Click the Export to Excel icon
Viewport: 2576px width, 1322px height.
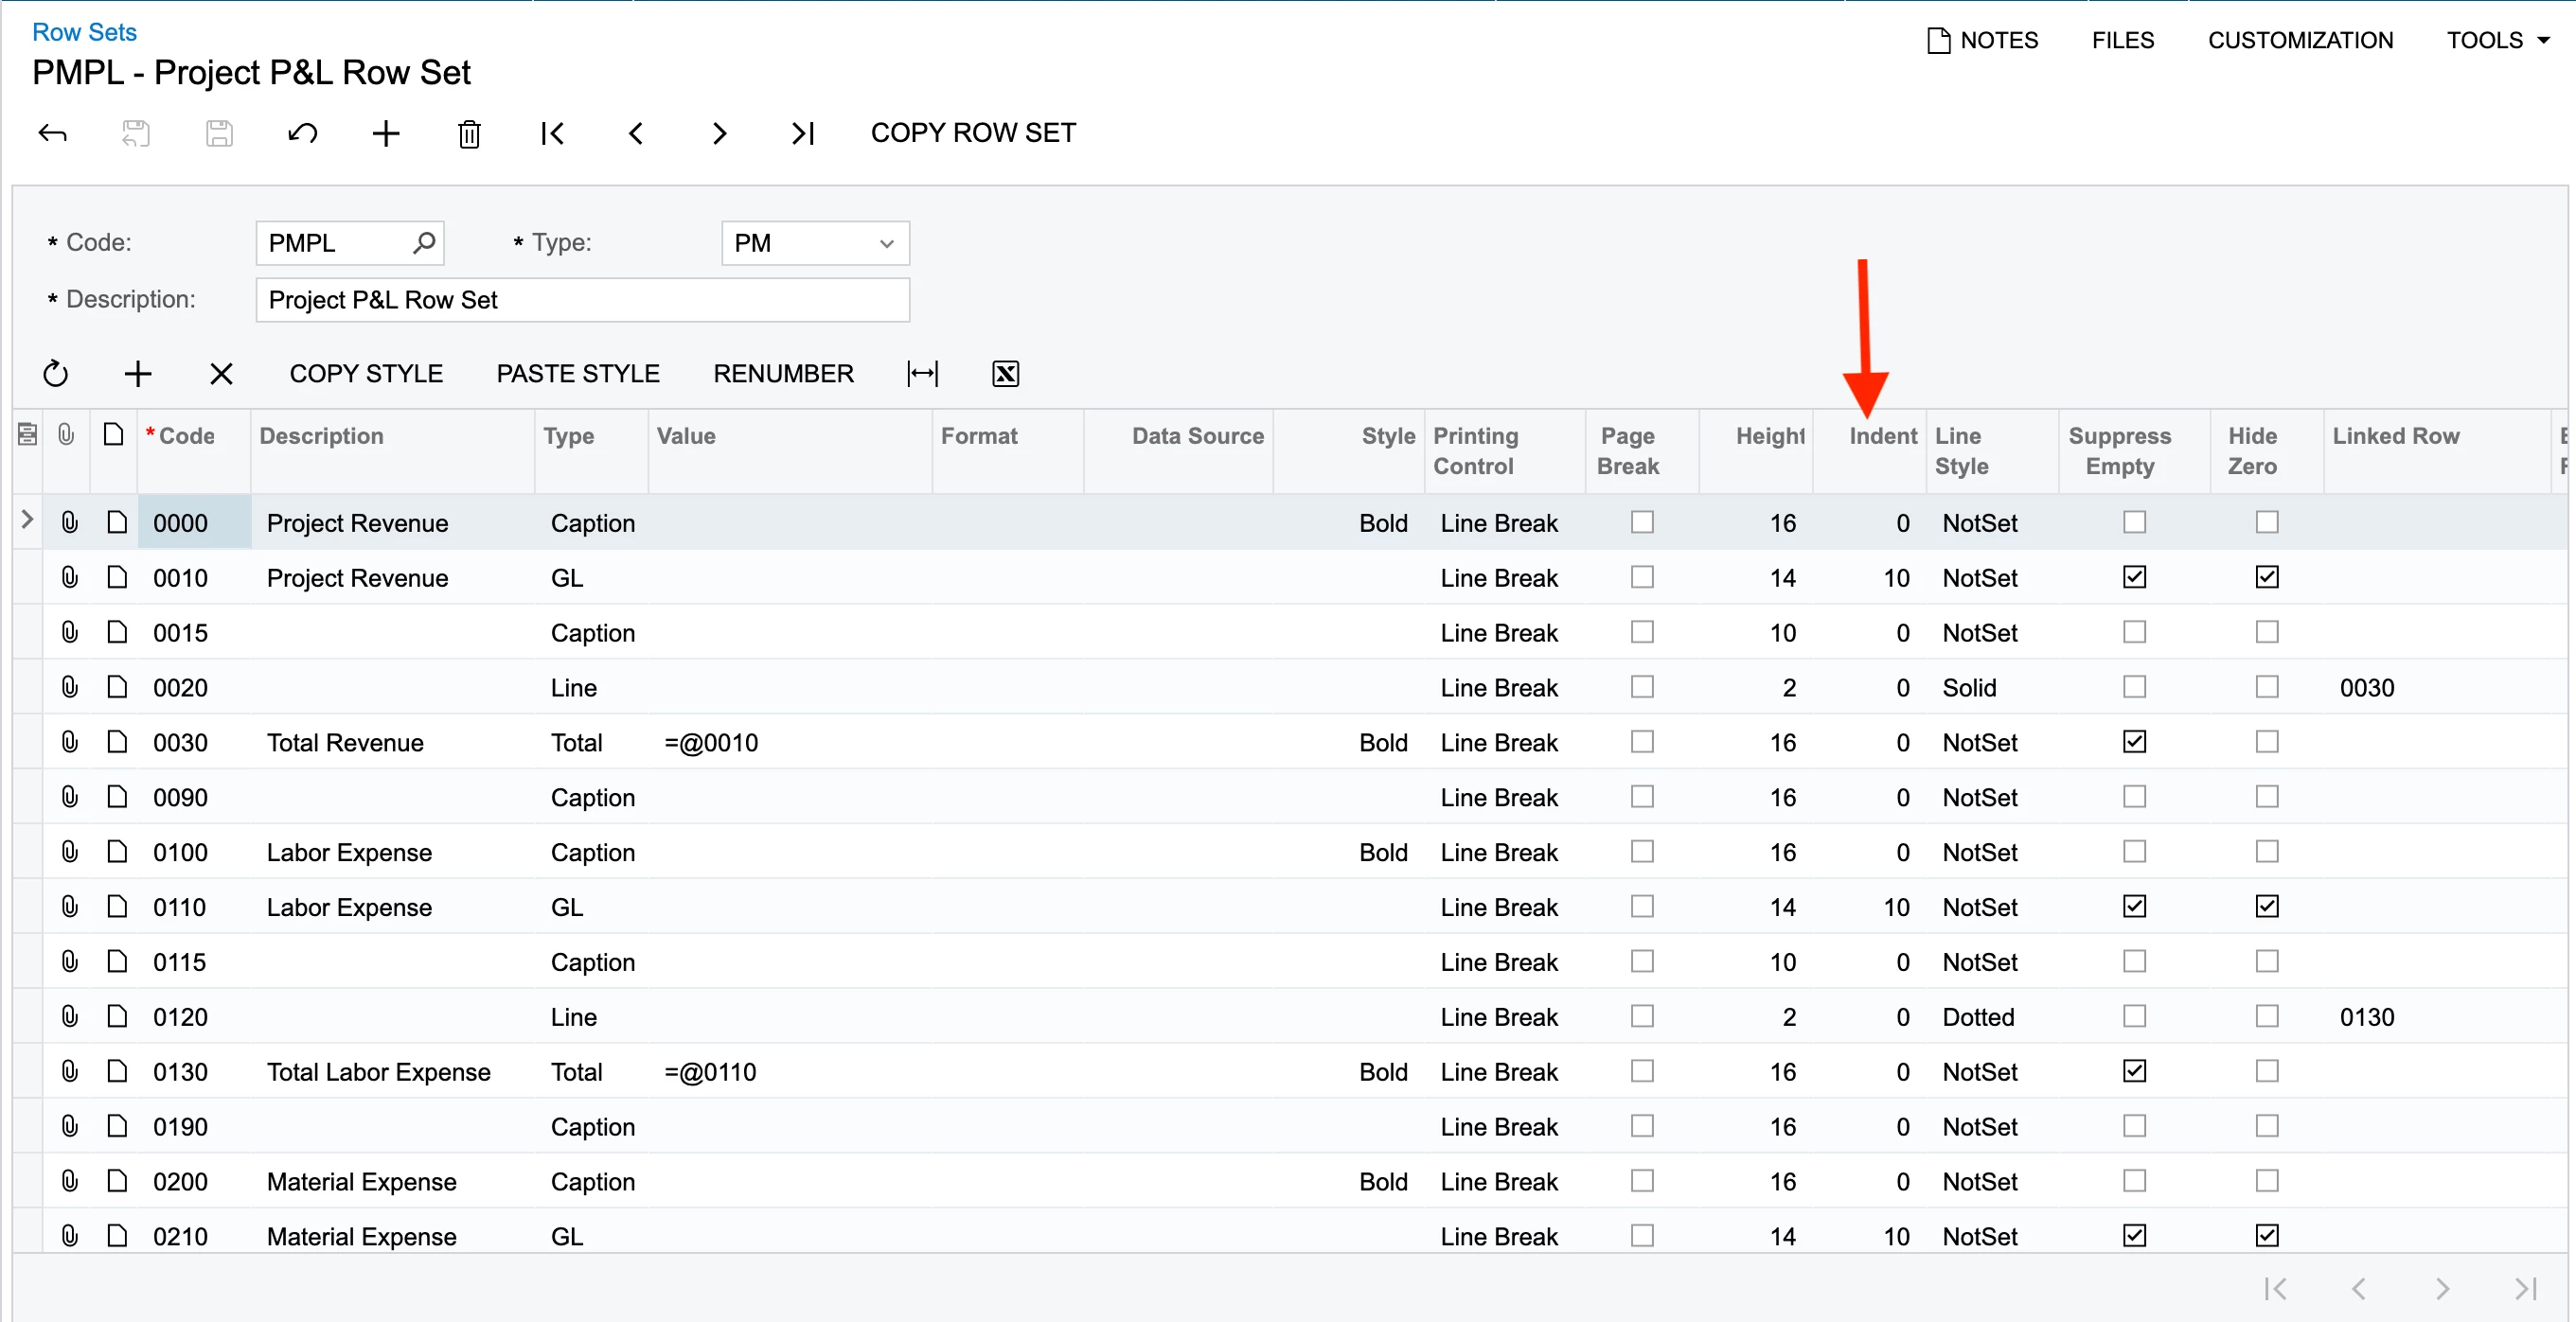click(1005, 374)
